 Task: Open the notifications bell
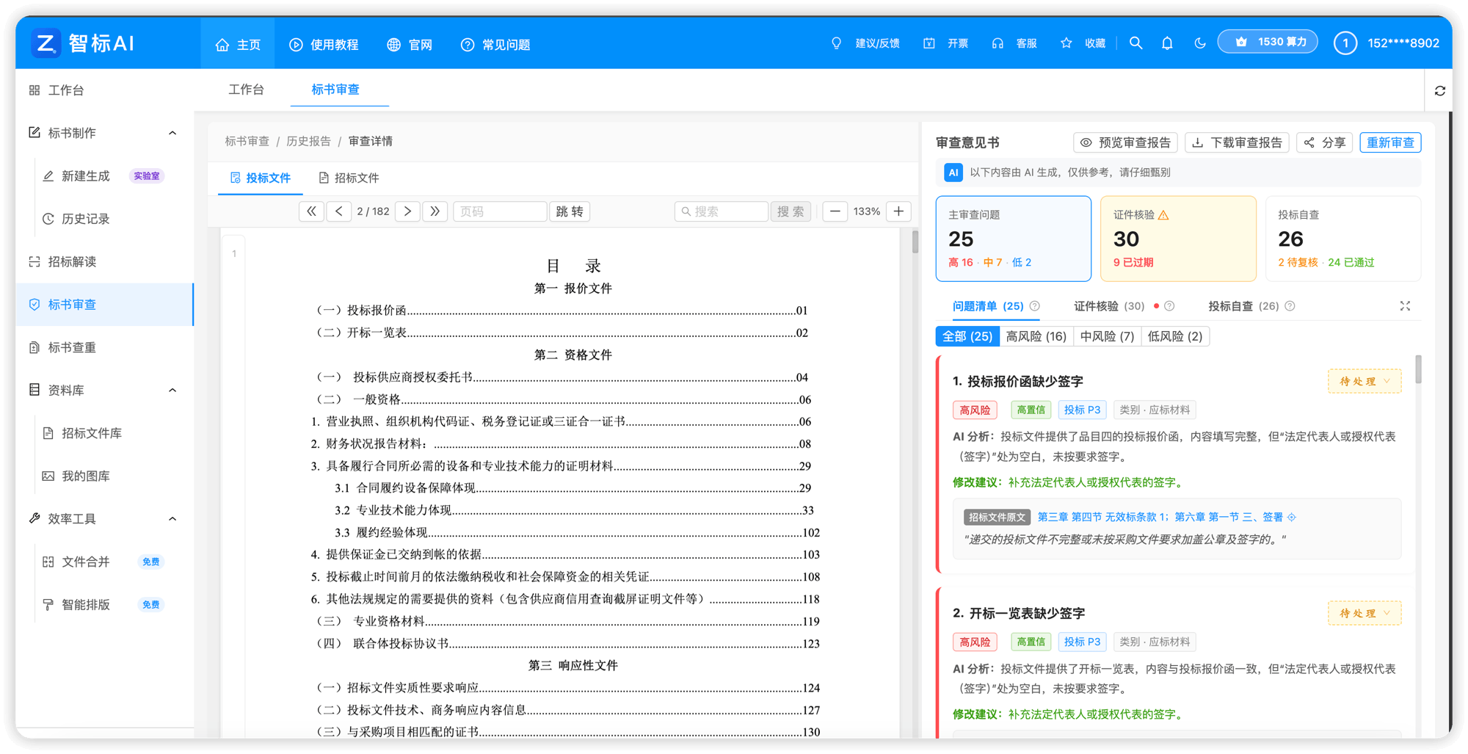click(x=1167, y=43)
